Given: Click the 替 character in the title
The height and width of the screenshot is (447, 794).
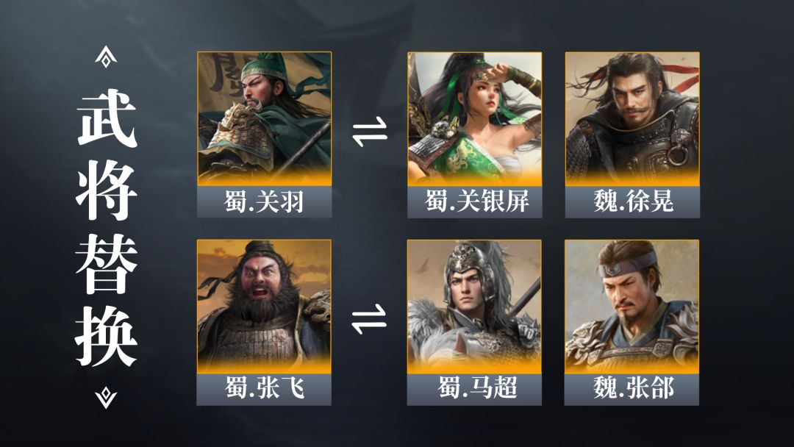Looking at the screenshot, I should click(x=107, y=264).
